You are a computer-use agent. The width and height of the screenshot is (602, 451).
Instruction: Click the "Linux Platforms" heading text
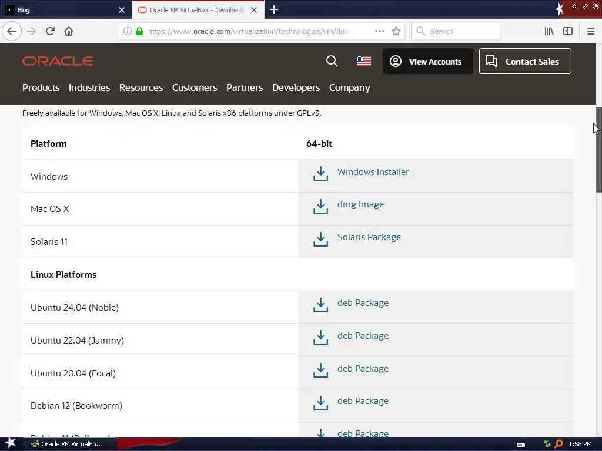pos(63,275)
